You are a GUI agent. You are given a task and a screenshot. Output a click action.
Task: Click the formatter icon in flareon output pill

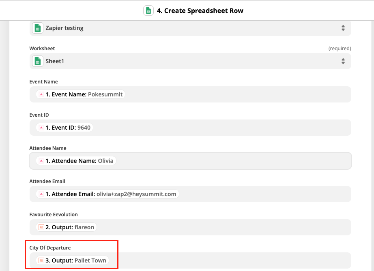(x=41, y=227)
